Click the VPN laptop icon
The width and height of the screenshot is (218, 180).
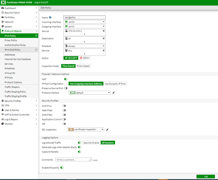click(x=3, y=105)
